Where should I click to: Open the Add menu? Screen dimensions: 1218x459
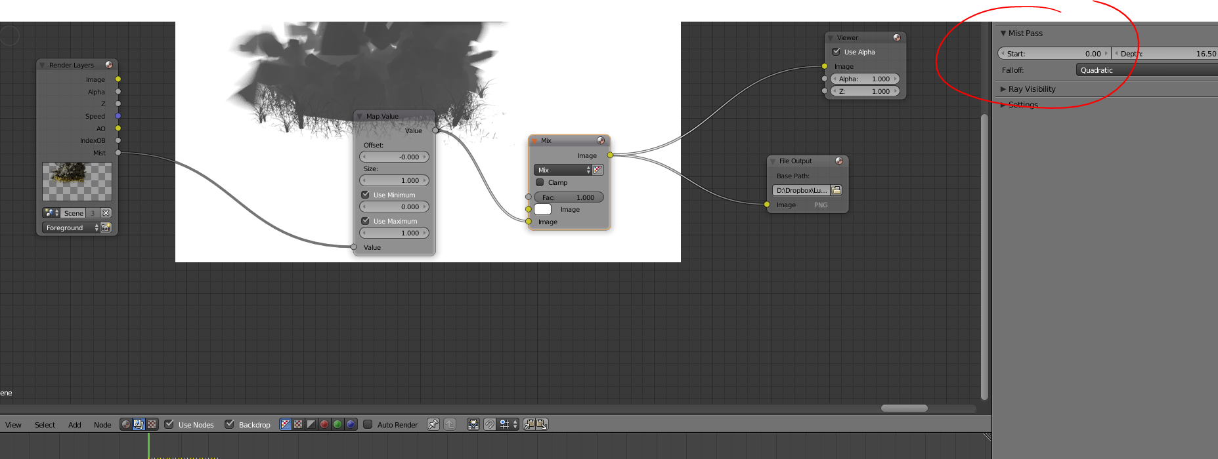click(x=75, y=425)
